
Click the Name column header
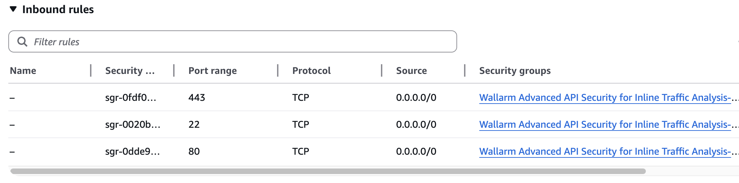23,71
